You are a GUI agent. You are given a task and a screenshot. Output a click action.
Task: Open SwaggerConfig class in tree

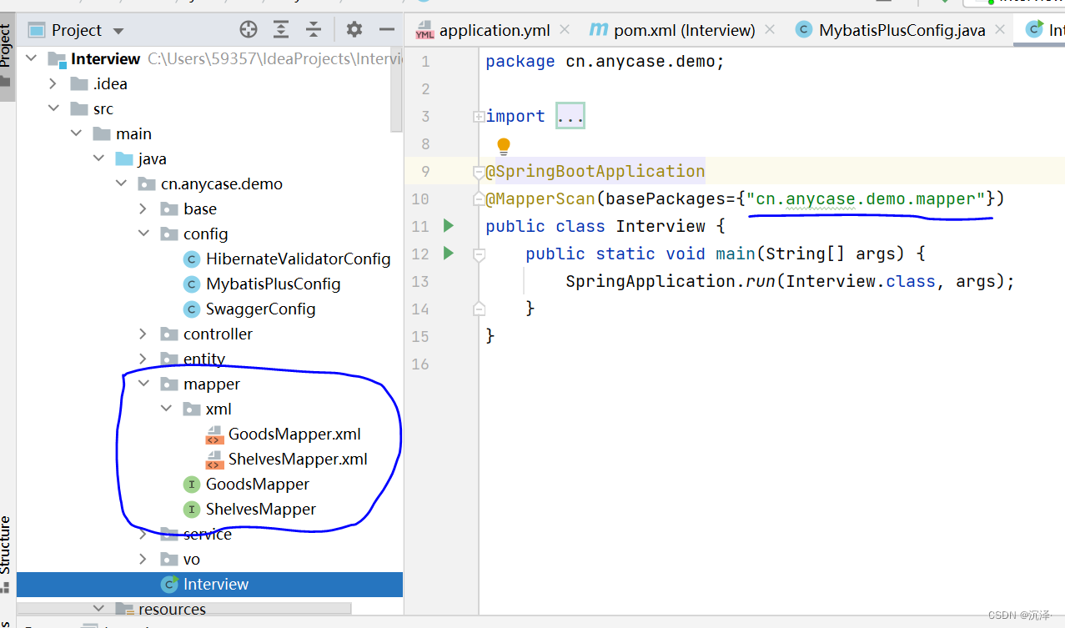pyautogui.click(x=260, y=309)
